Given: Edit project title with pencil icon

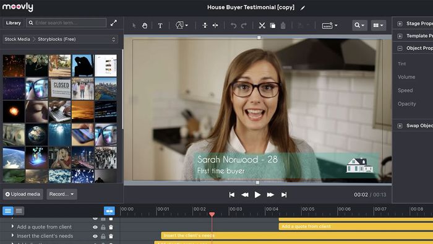Looking at the screenshot, I should (302, 8).
